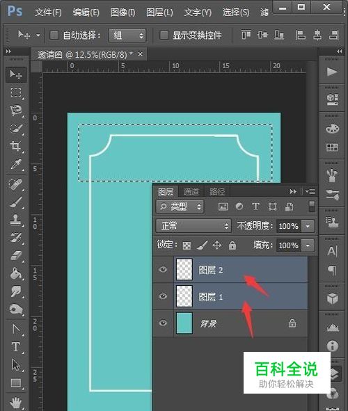
Task: Select the Smudge tool
Action: 16,291
